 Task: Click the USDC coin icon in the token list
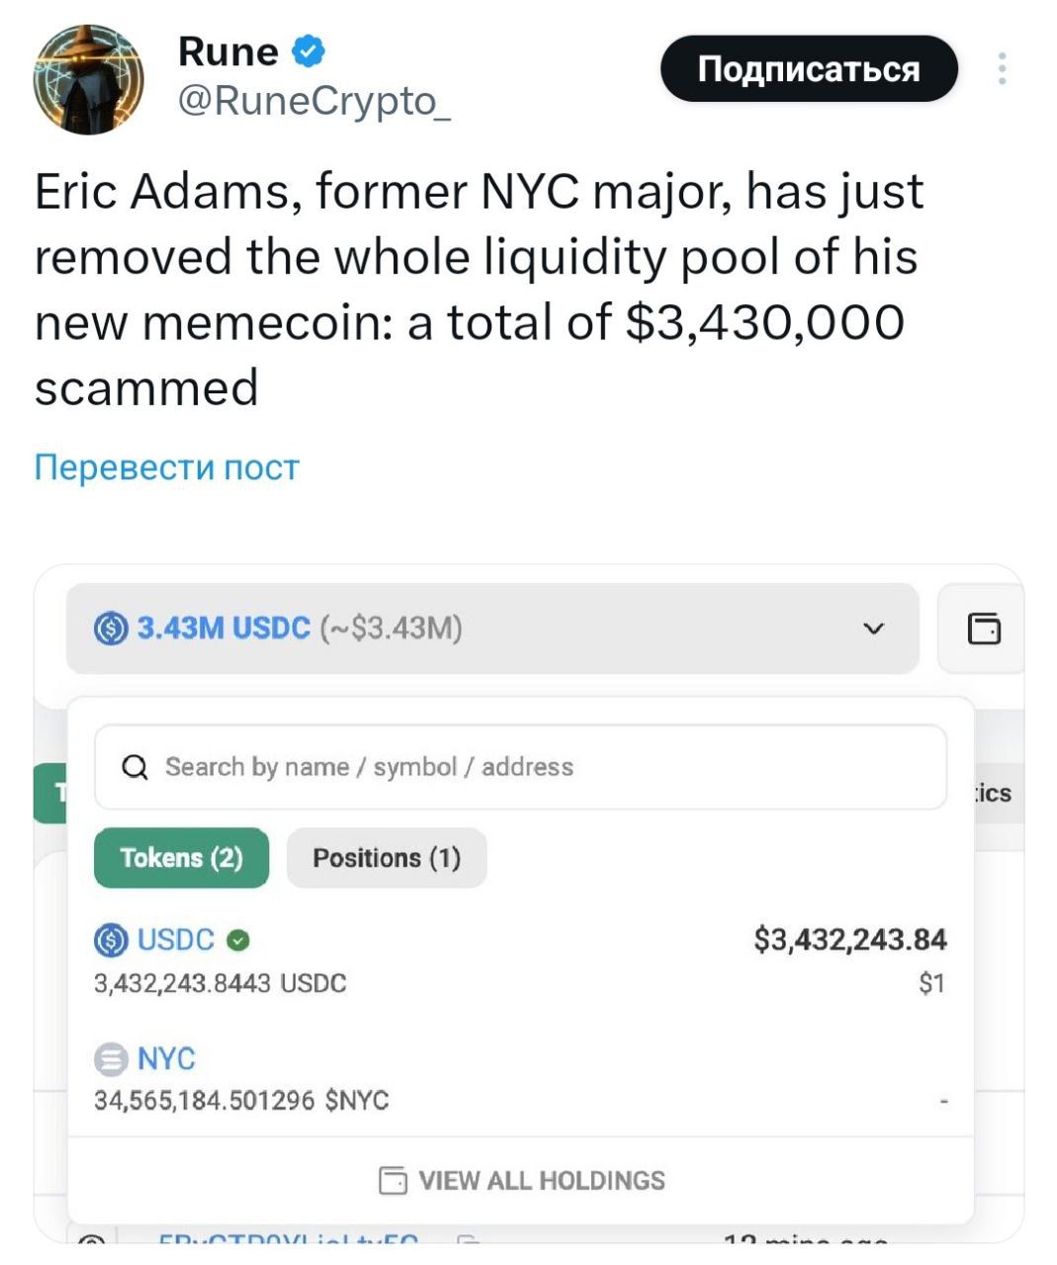coord(111,940)
